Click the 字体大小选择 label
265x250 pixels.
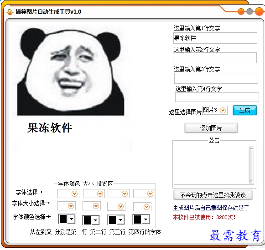(x=31, y=203)
